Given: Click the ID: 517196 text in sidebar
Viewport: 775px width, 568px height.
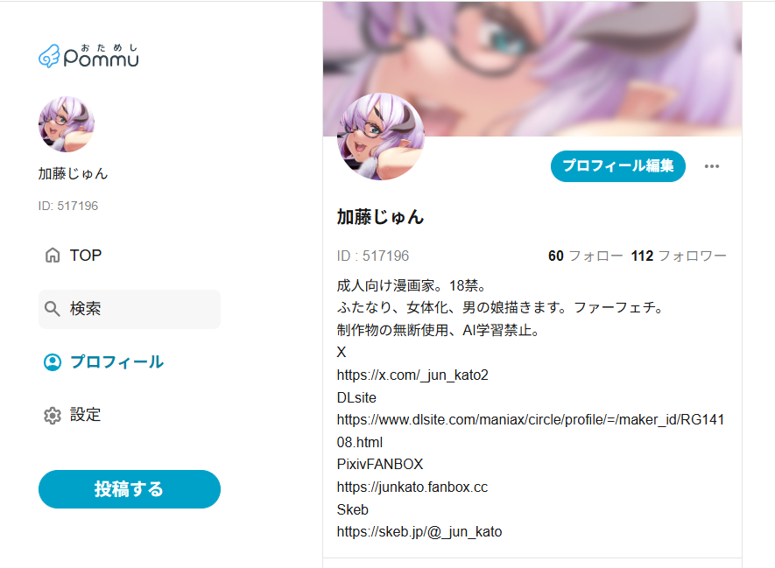Looking at the screenshot, I should pos(68,206).
